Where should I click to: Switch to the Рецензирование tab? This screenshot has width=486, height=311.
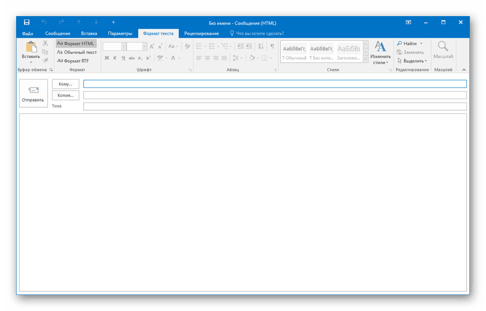[202, 33]
